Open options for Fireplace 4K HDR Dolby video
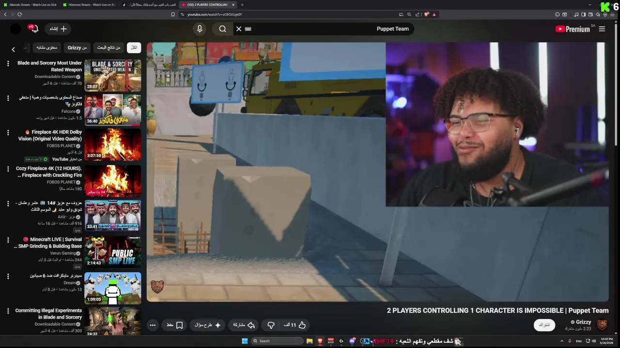The image size is (620, 348). (8, 132)
